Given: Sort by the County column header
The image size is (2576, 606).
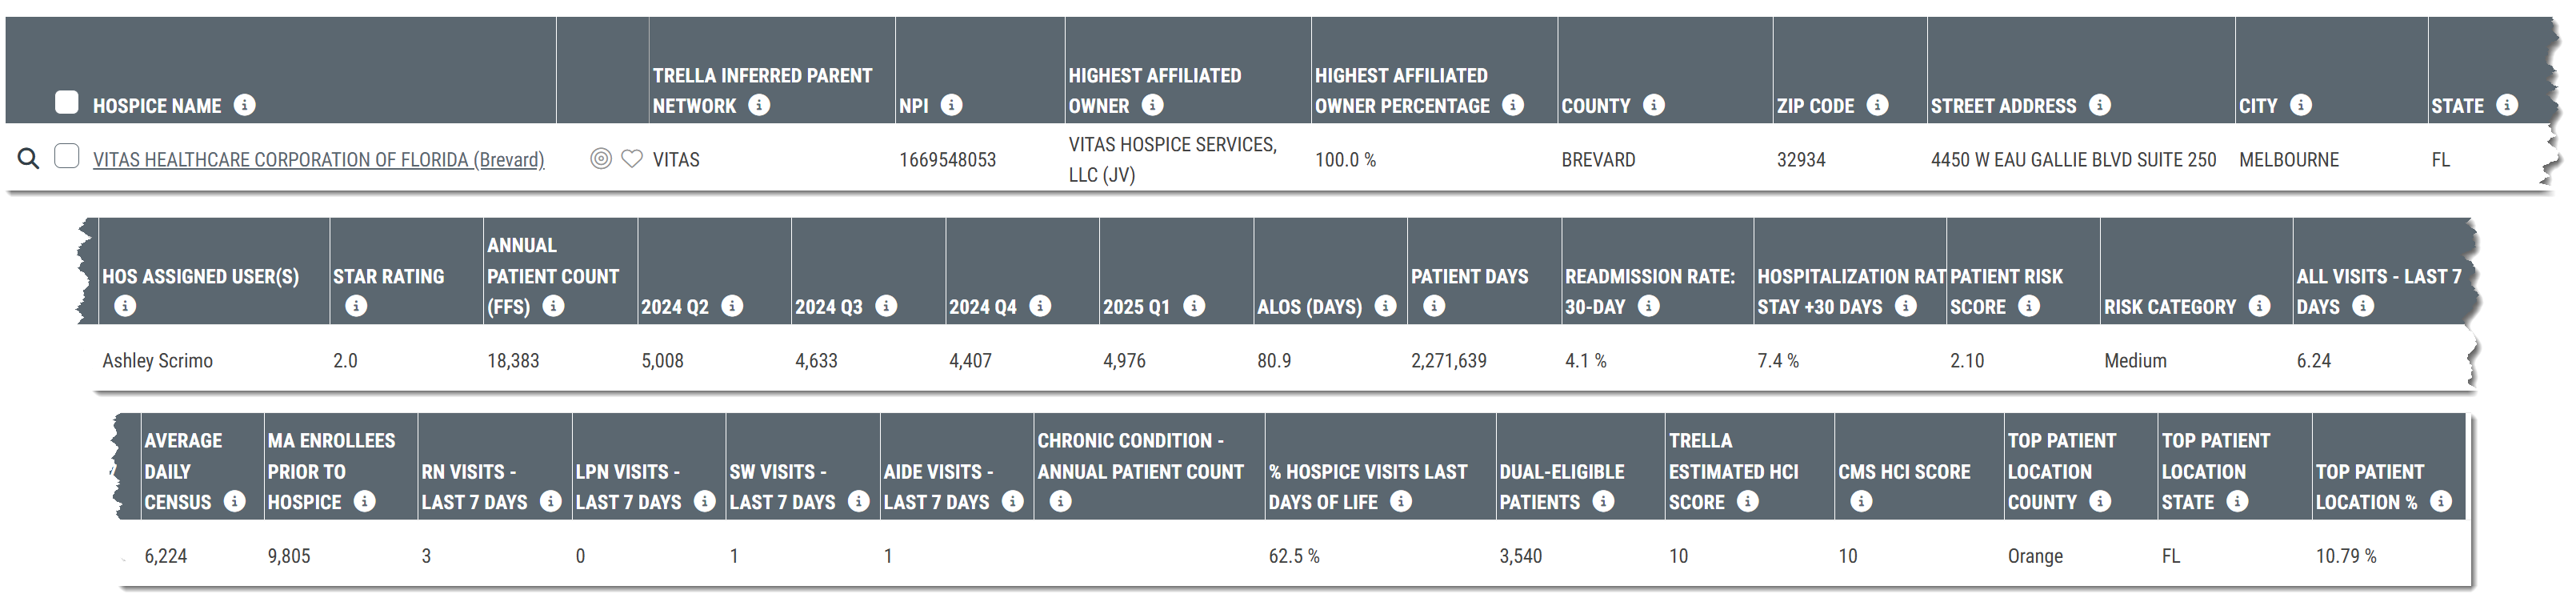Looking at the screenshot, I should 1595,106.
